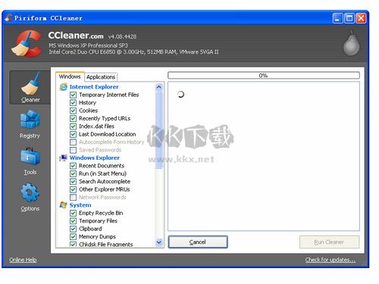The width and height of the screenshot is (379, 284).
Task: Click the Cancel button
Action: tap(198, 242)
